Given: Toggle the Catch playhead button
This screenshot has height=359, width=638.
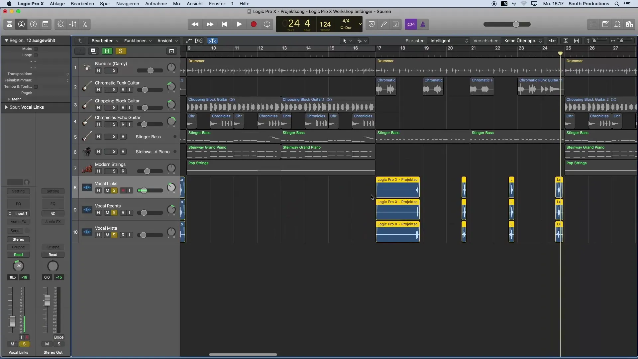Looking at the screenshot, I should (212, 41).
